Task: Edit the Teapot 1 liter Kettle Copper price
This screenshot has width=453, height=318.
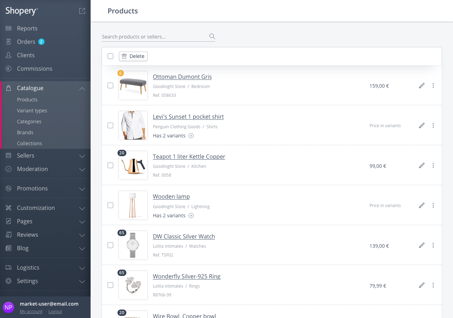Action: coord(422,165)
